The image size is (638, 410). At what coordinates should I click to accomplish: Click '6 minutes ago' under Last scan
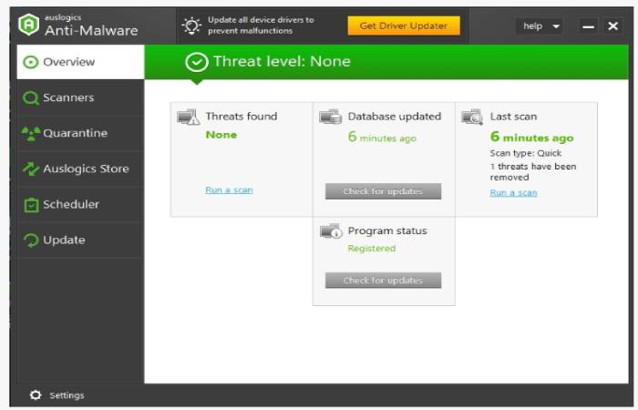pos(531,137)
